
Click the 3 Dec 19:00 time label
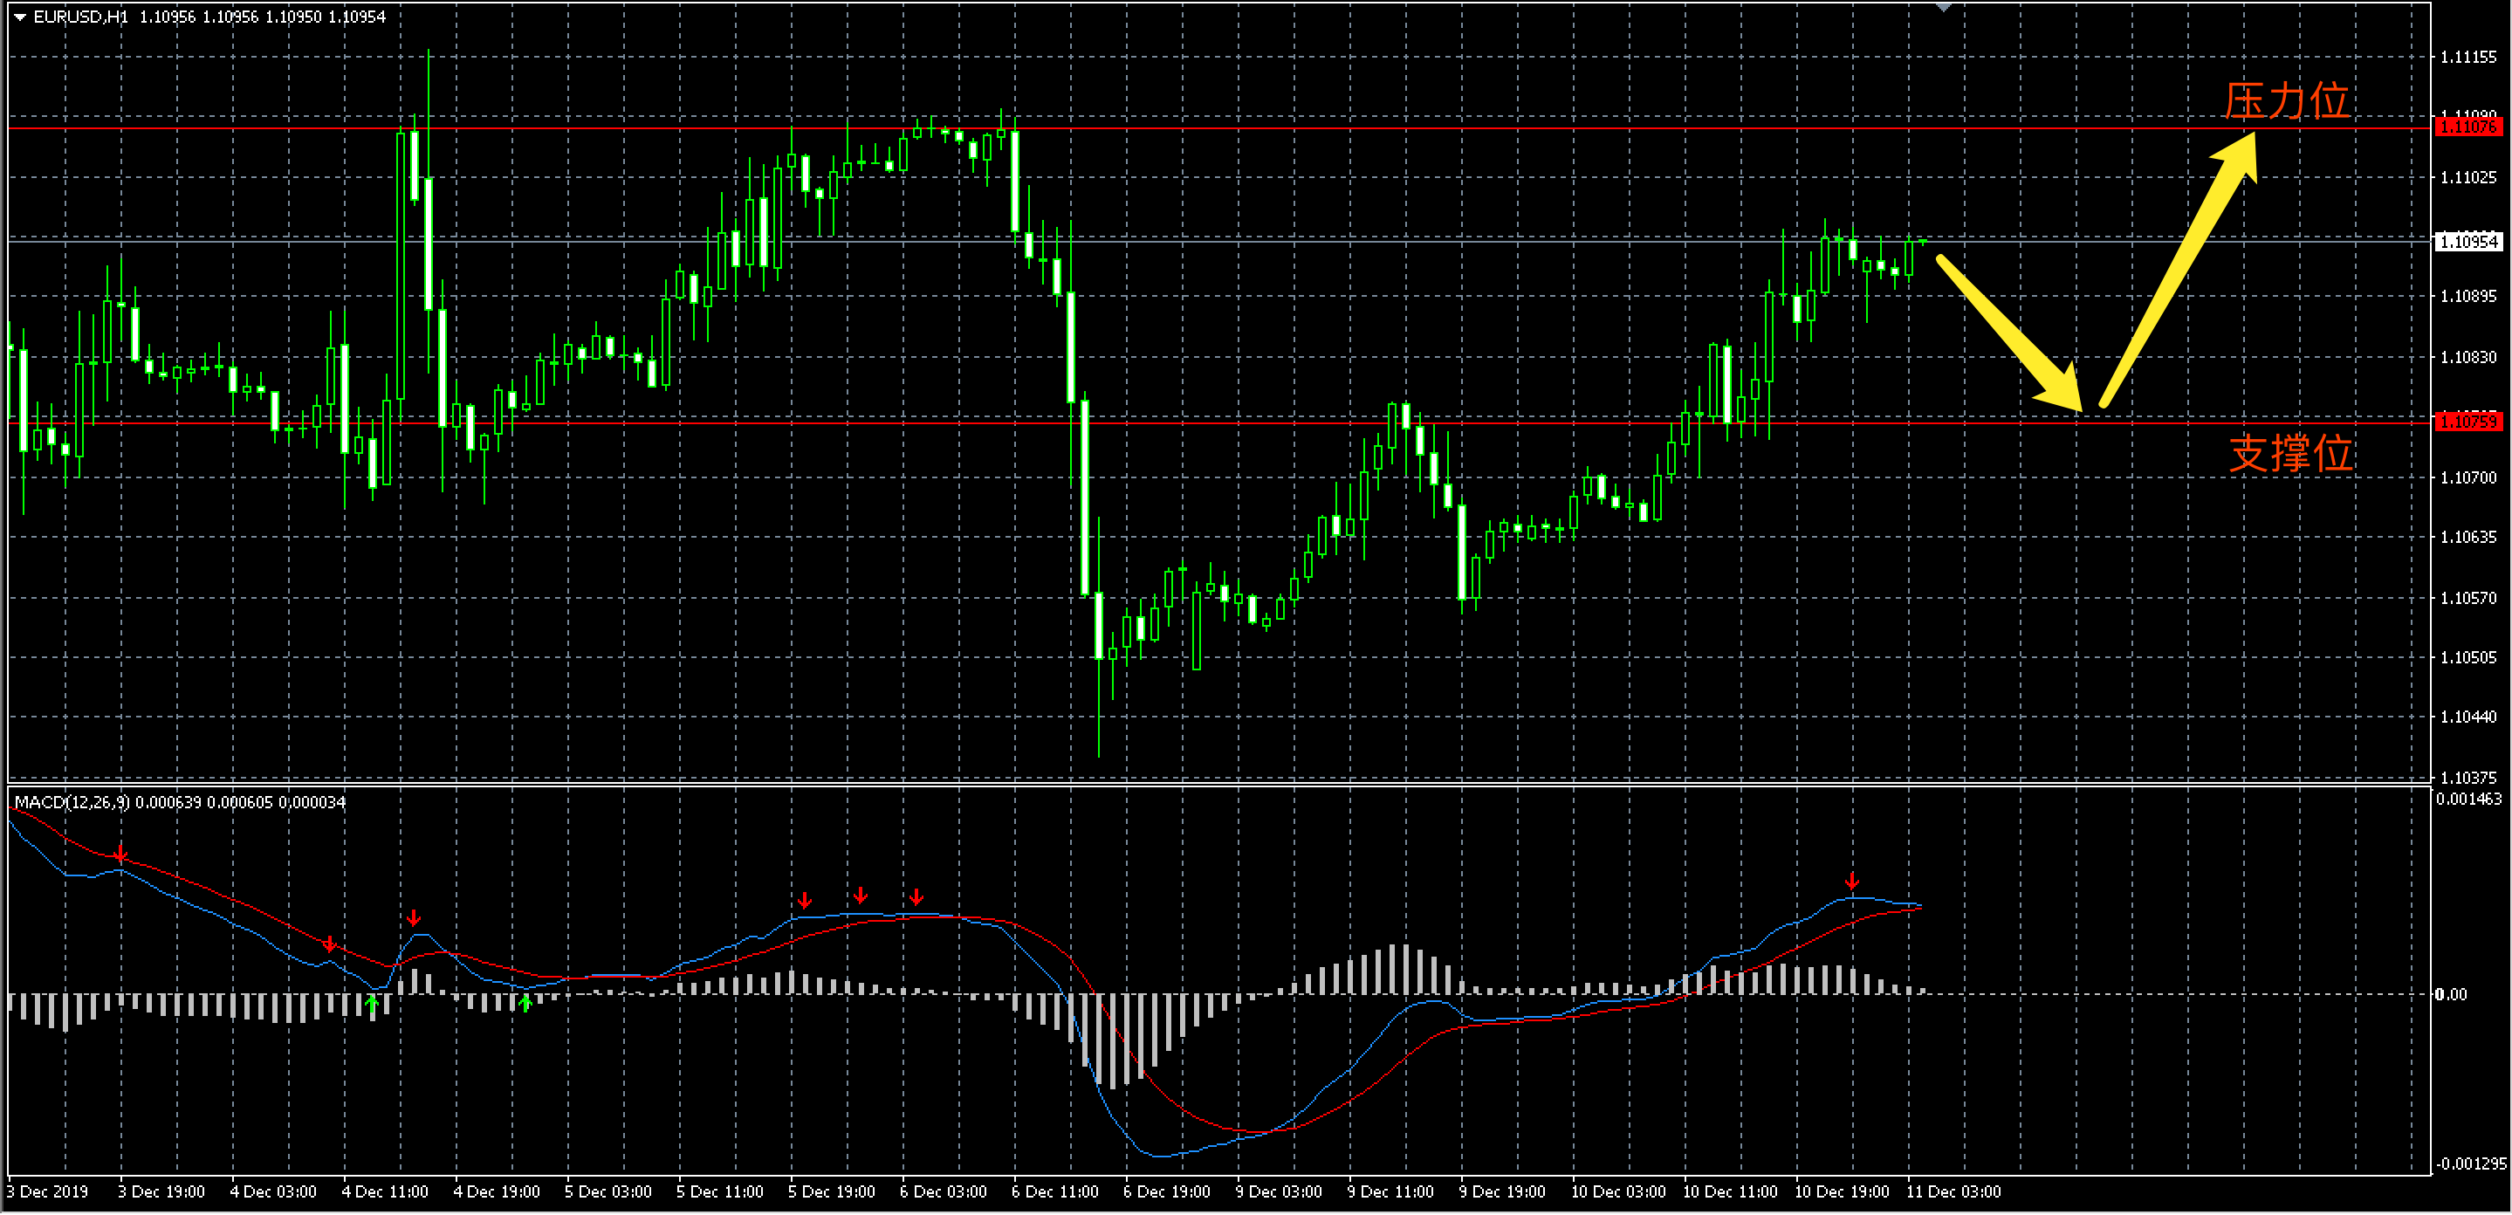click(x=161, y=1191)
